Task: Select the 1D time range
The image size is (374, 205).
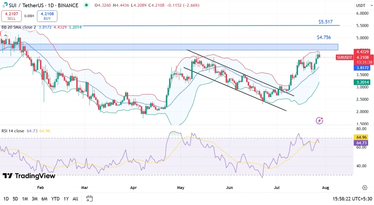Action: pos(6,199)
